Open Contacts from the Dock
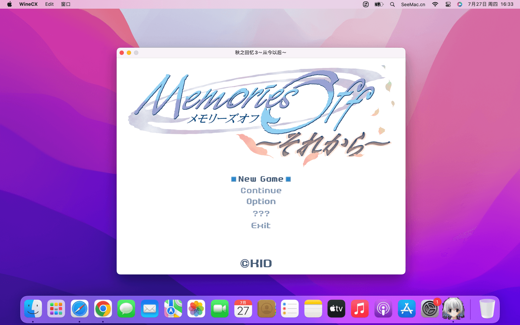The height and width of the screenshot is (325, 520). (266, 309)
